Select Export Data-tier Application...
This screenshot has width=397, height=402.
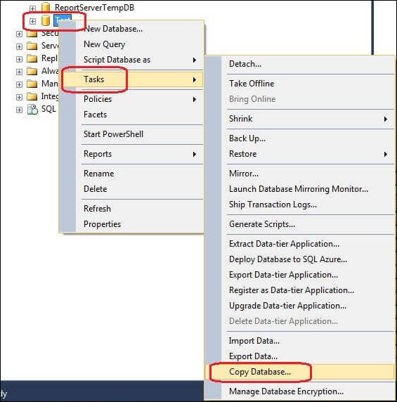coord(299,275)
